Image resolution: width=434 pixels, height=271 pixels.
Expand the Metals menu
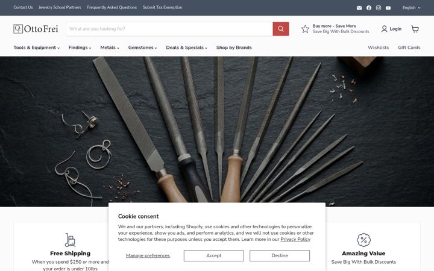[110, 48]
